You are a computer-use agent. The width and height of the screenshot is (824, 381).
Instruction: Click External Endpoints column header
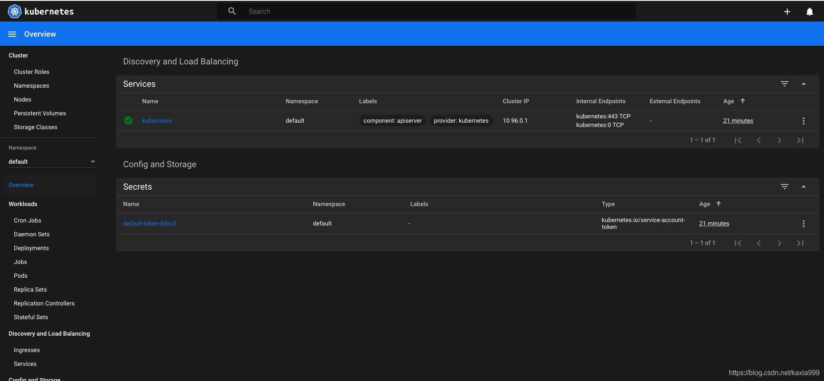tap(675, 101)
